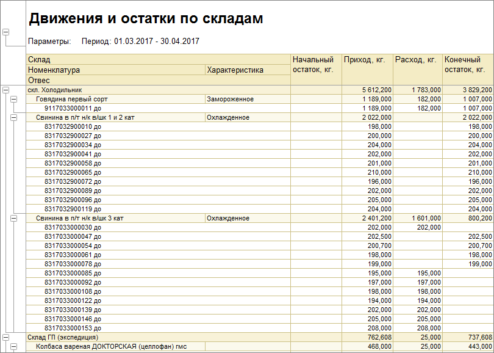Screen dimensions: 494x353
Task: Collapse the report title header group
Action: 6,32
